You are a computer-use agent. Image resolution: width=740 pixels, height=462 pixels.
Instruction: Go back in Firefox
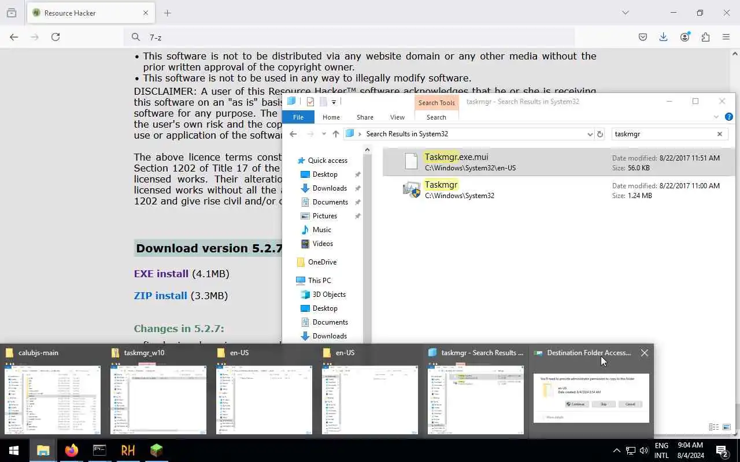click(14, 37)
